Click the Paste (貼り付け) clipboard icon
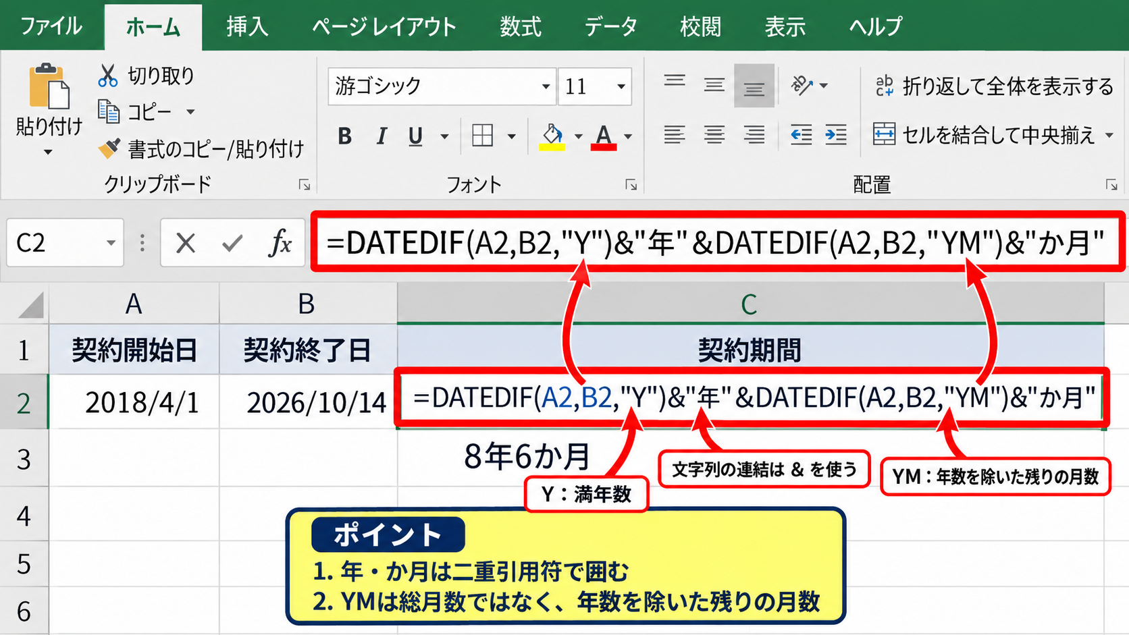1129x635 pixels. pyautogui.click(x=48, y=86)
